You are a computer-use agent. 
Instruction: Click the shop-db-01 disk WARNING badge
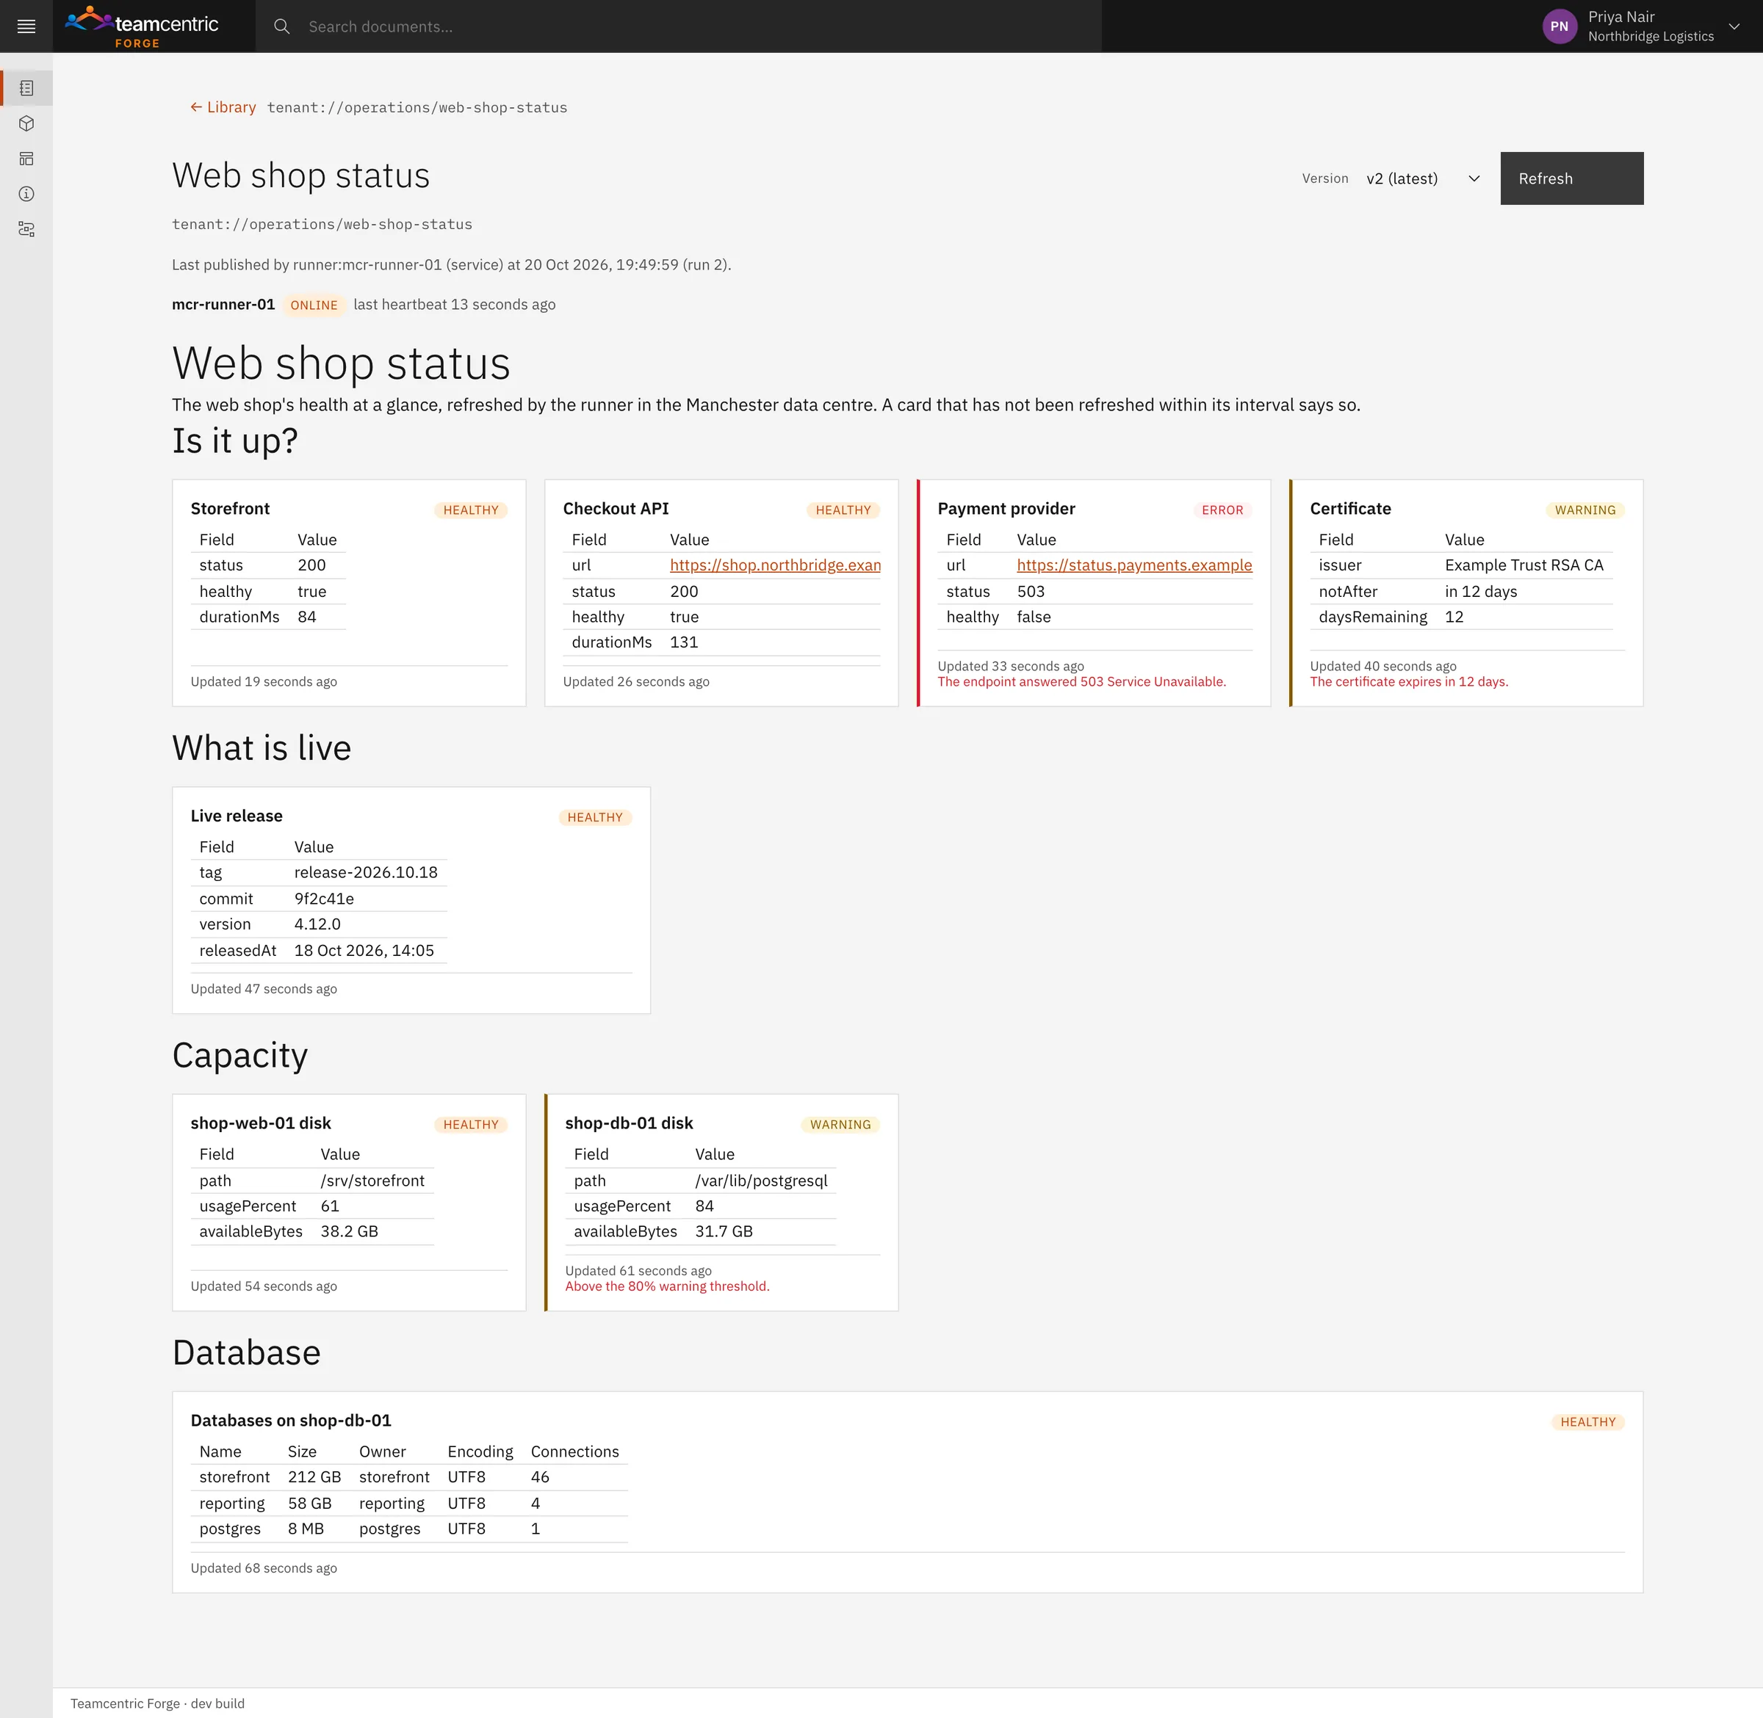(840, 1124)
